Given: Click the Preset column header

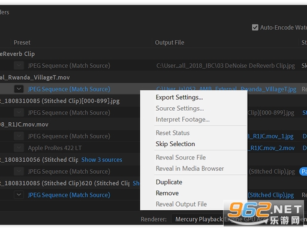Looking at the screenshot, I should [x=22, y=43].
